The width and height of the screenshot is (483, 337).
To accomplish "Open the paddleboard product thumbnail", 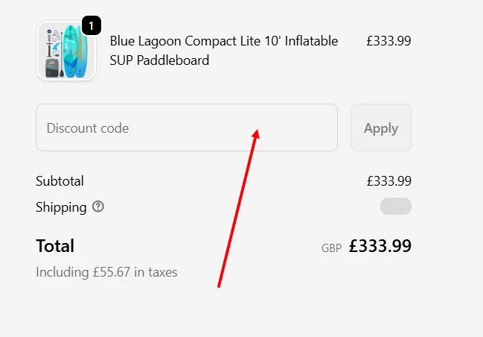I will 65,51.
